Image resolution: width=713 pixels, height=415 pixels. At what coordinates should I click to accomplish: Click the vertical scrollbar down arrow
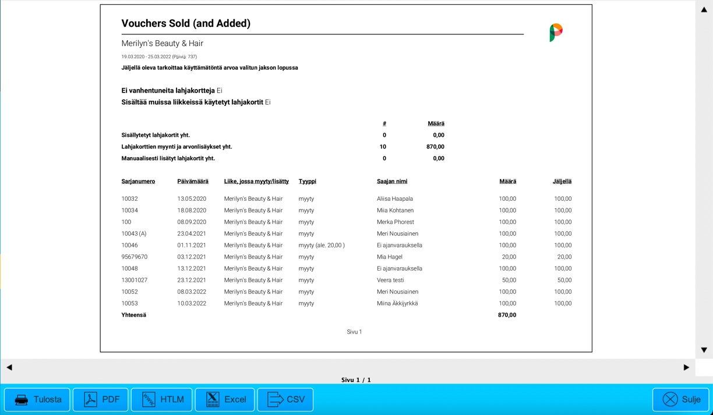coord(704,350)
